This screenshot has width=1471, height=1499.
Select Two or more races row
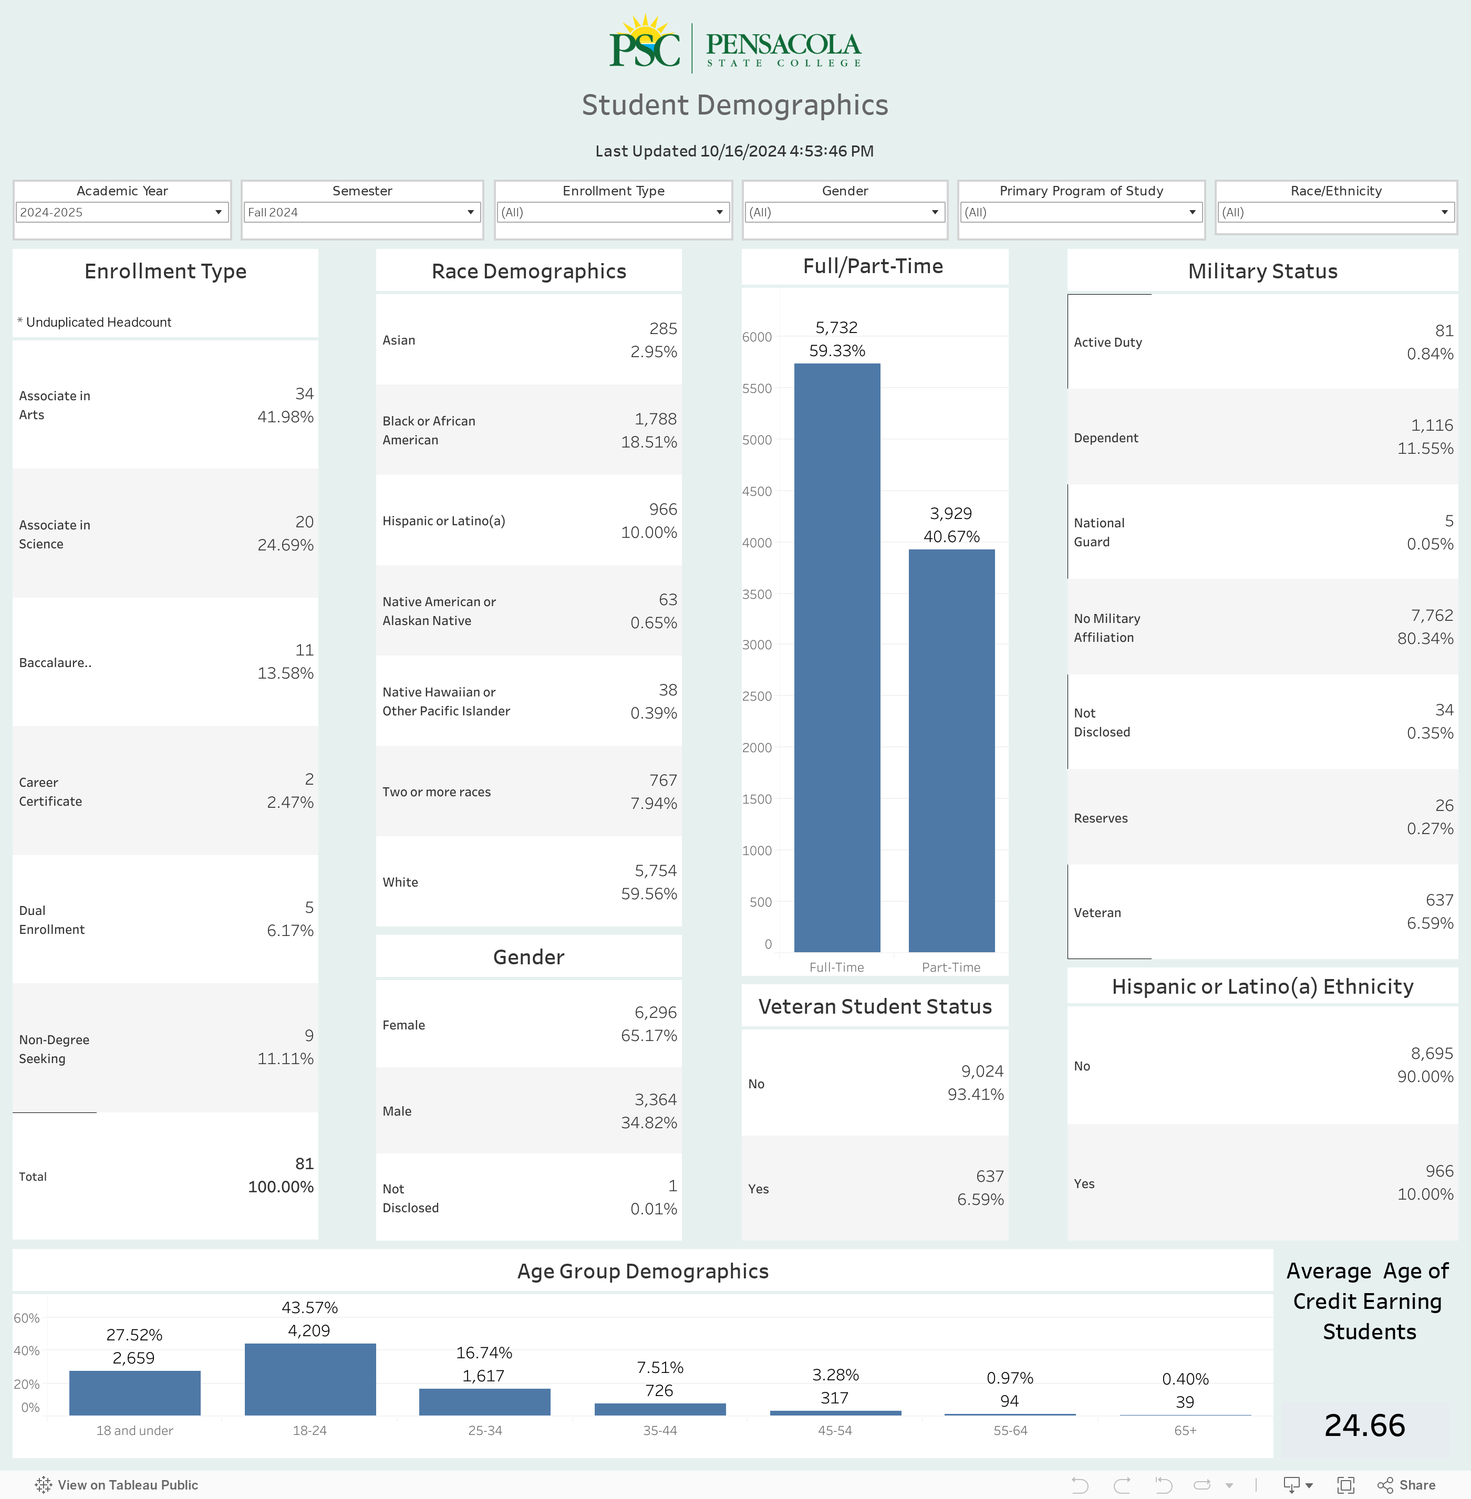pyautogui.click(x=529, y=792)
